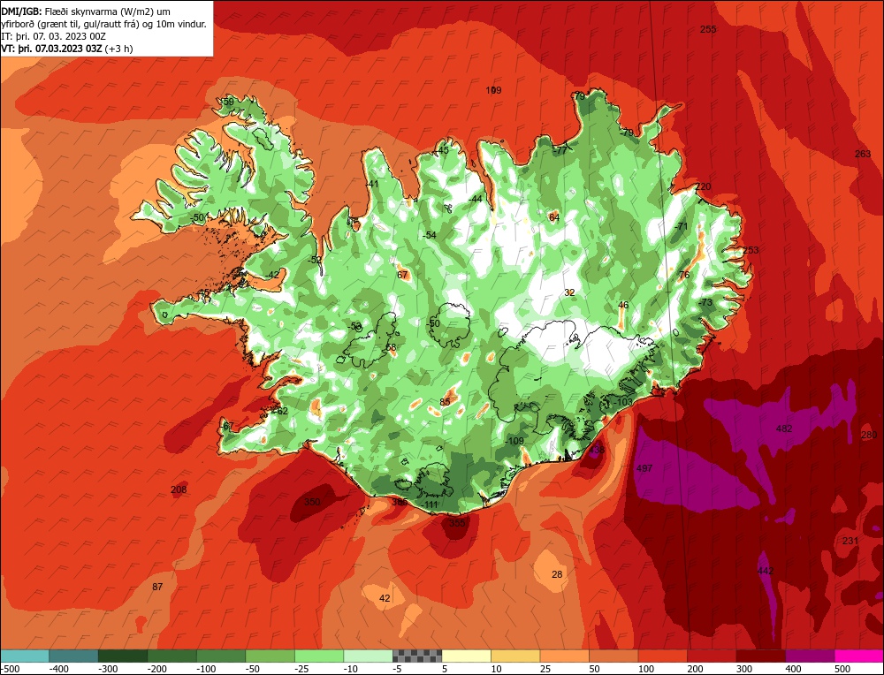Pick the light orange 25 to 50 legend swatch
The image size is (884, 675).
(x=564, y=656)
